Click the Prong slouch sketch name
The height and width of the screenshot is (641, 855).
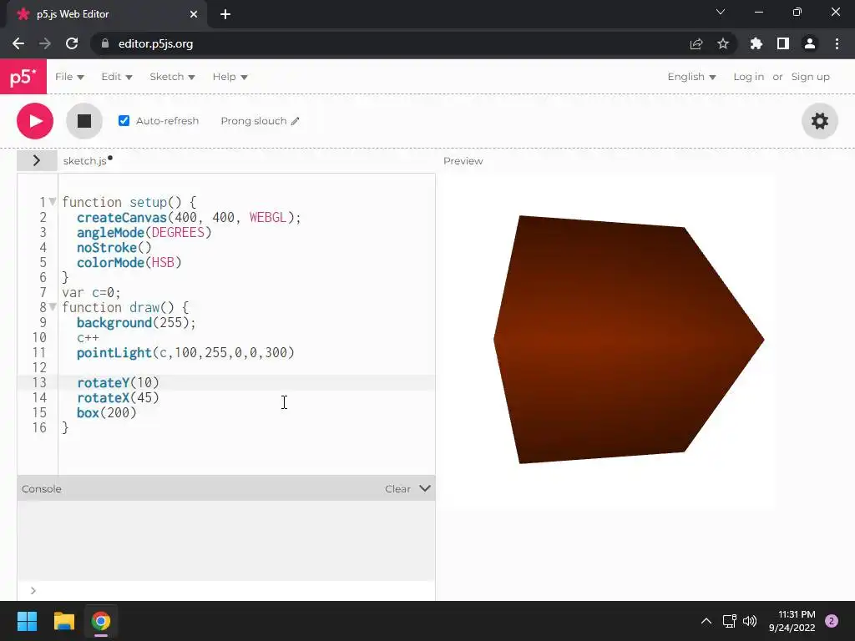tap(254, 121)
